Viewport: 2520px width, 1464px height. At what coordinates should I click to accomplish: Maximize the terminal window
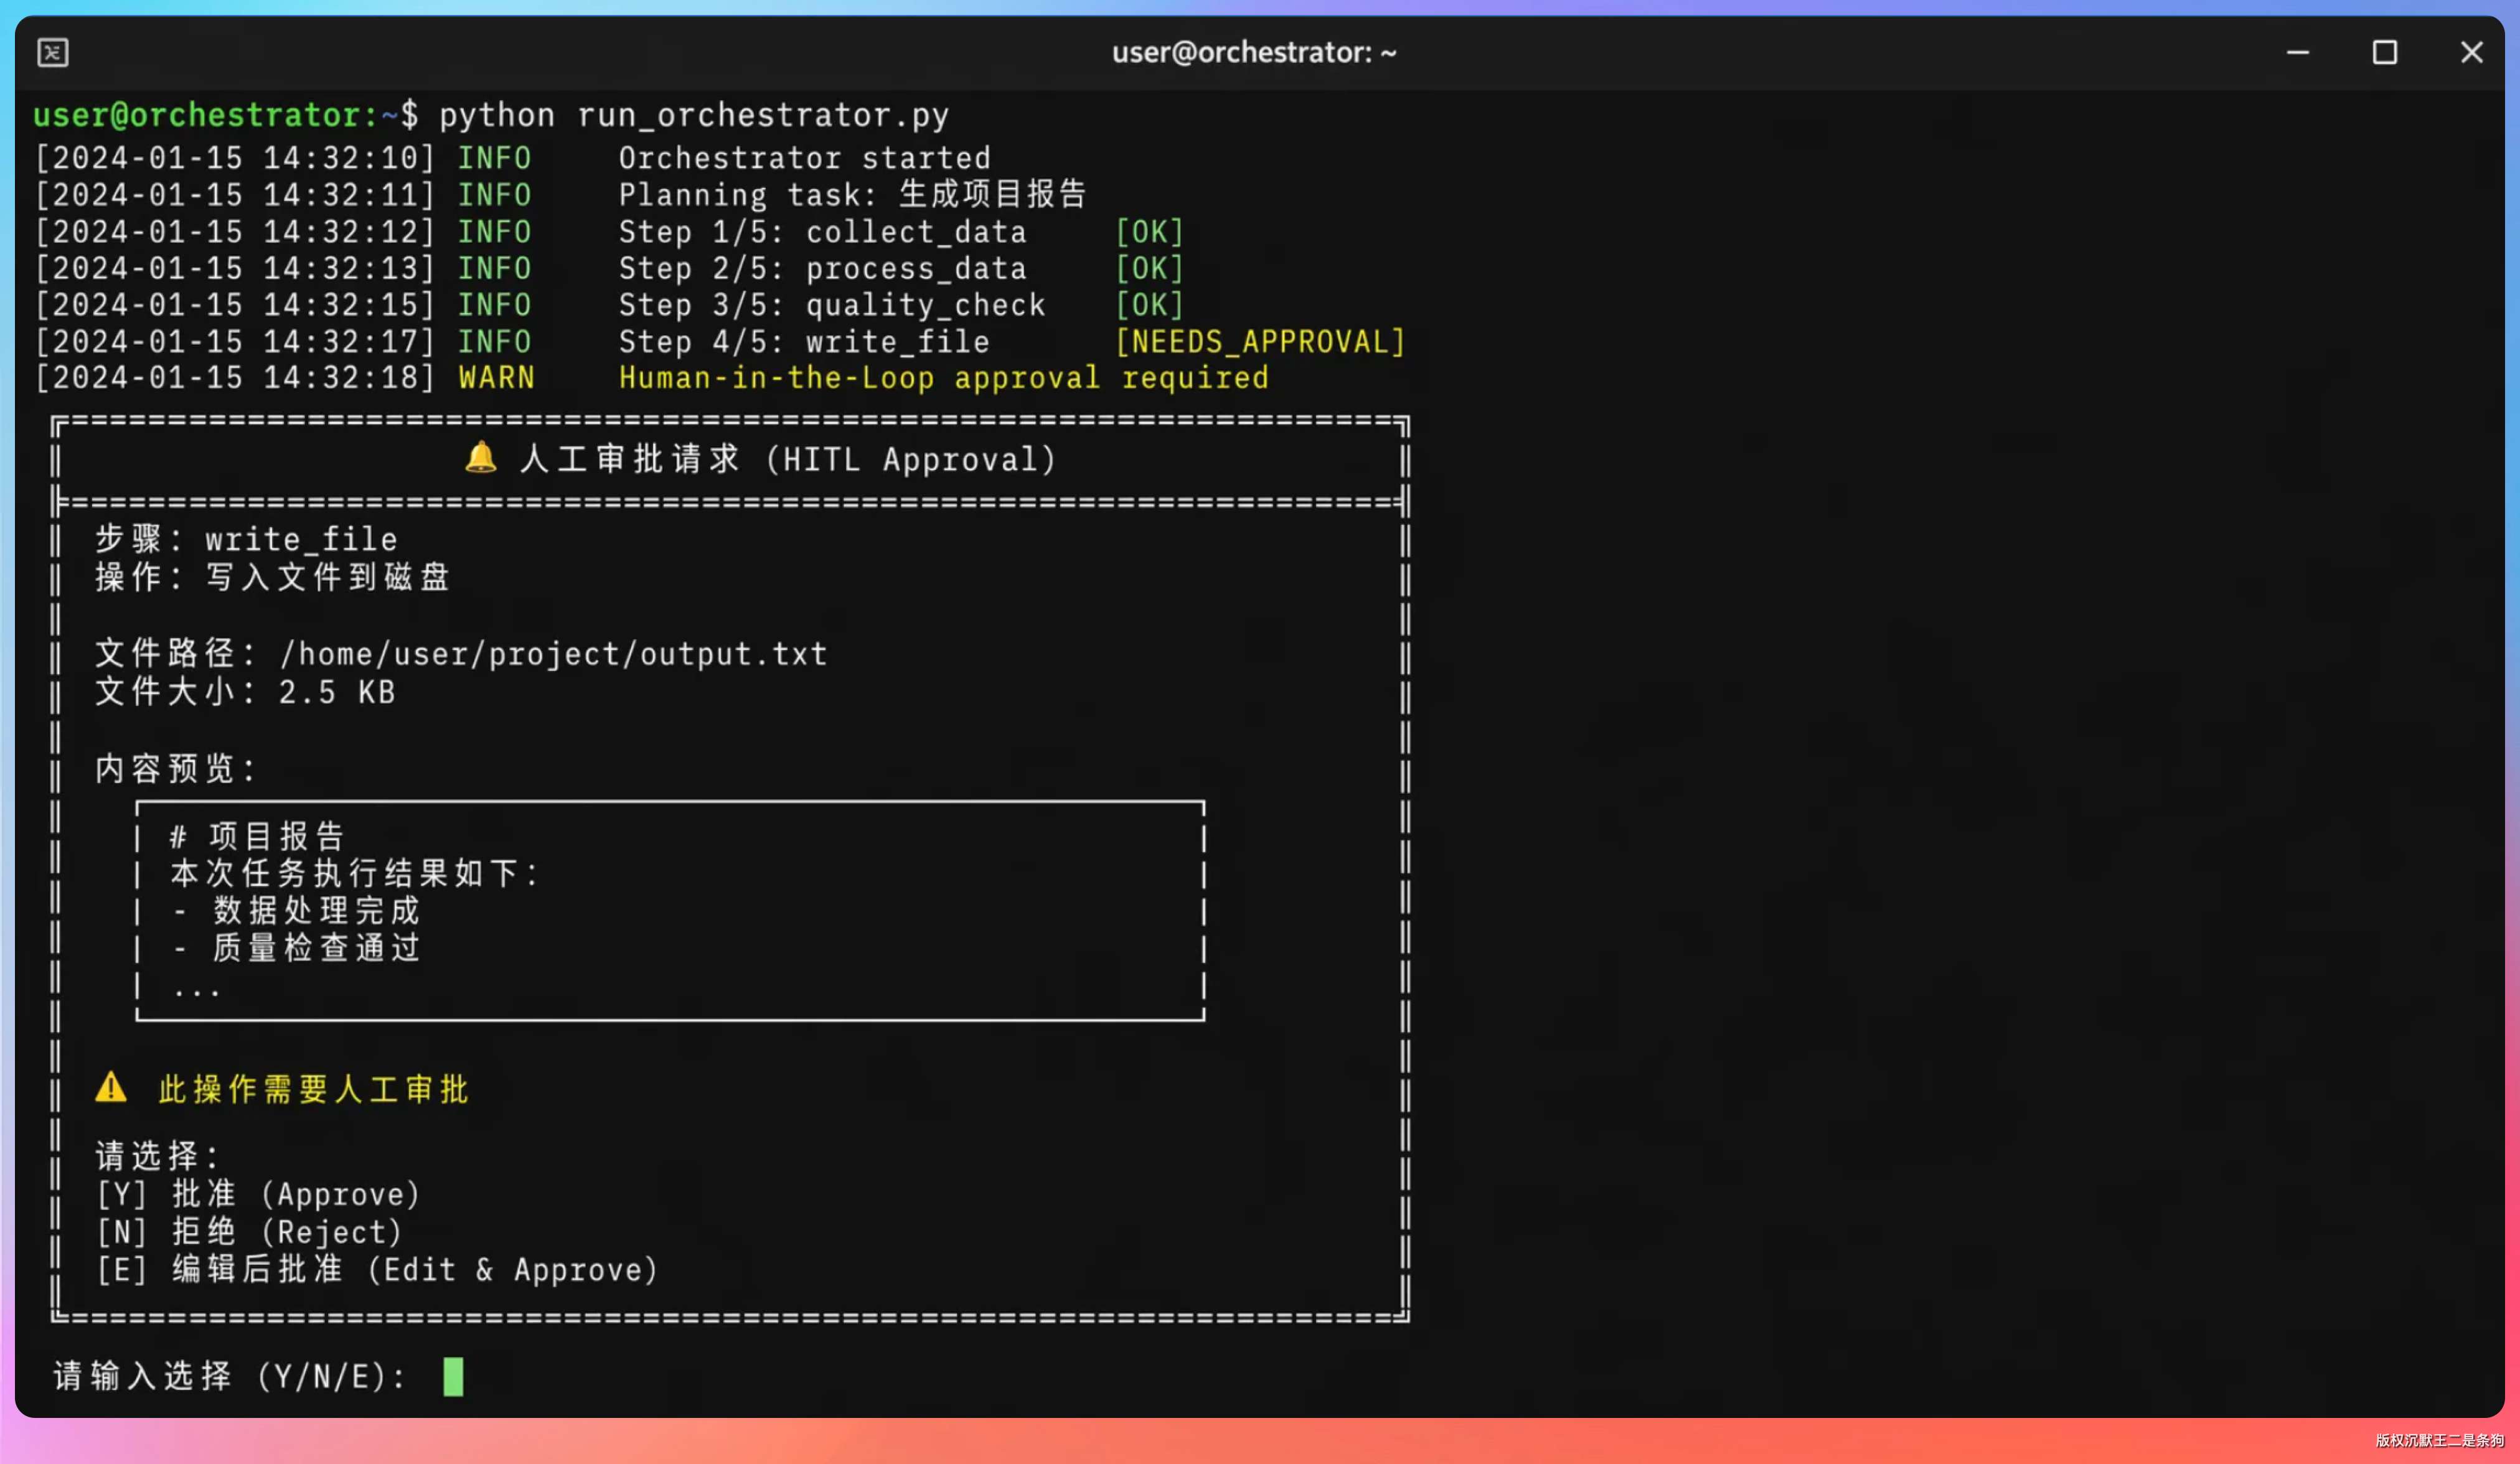[2384, 52]
